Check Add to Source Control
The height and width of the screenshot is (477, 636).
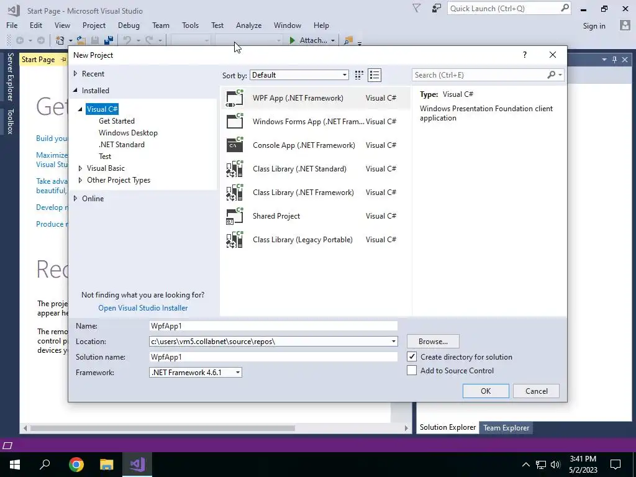412,370
